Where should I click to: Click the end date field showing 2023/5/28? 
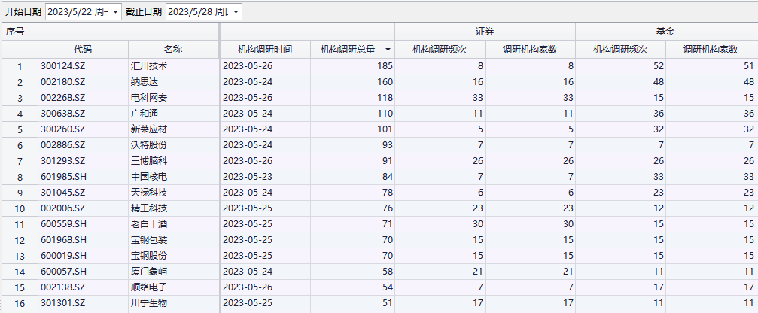point(197,12)
